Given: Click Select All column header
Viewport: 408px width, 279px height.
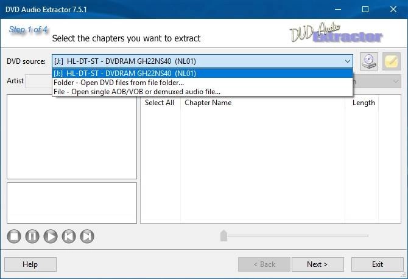Looking at the screenshot, I should [x=160, y=103].
